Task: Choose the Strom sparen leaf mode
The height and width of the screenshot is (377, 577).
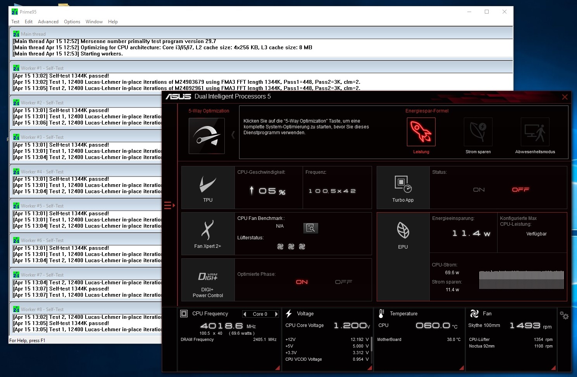Action: click(478, 132)
